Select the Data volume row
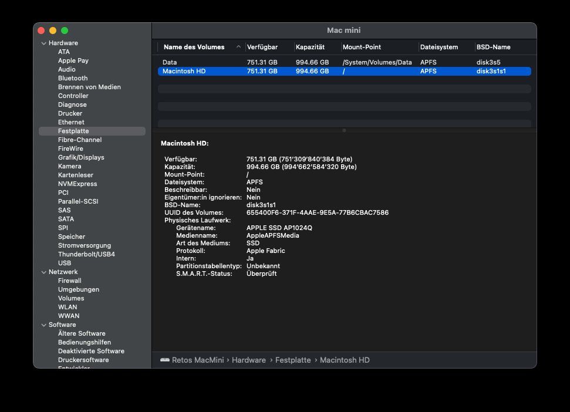Image resolution: width=570 pixels, height=412 pixels. pyautogui.click(x=344, y=62)
